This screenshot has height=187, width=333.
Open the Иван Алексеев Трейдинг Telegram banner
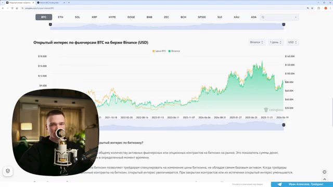tap(302, 184)
